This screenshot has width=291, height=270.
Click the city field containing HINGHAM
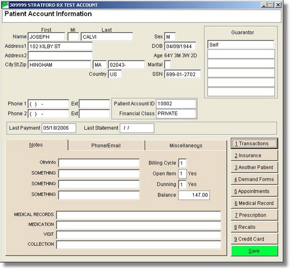60,65
